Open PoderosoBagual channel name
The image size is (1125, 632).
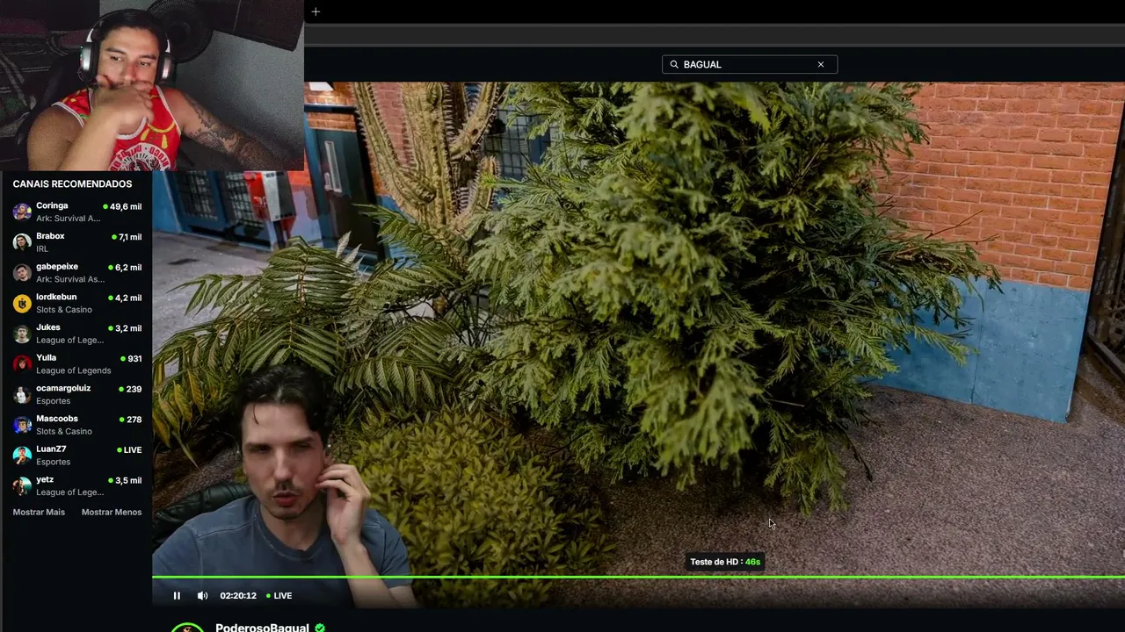click(x=262, y=627)
